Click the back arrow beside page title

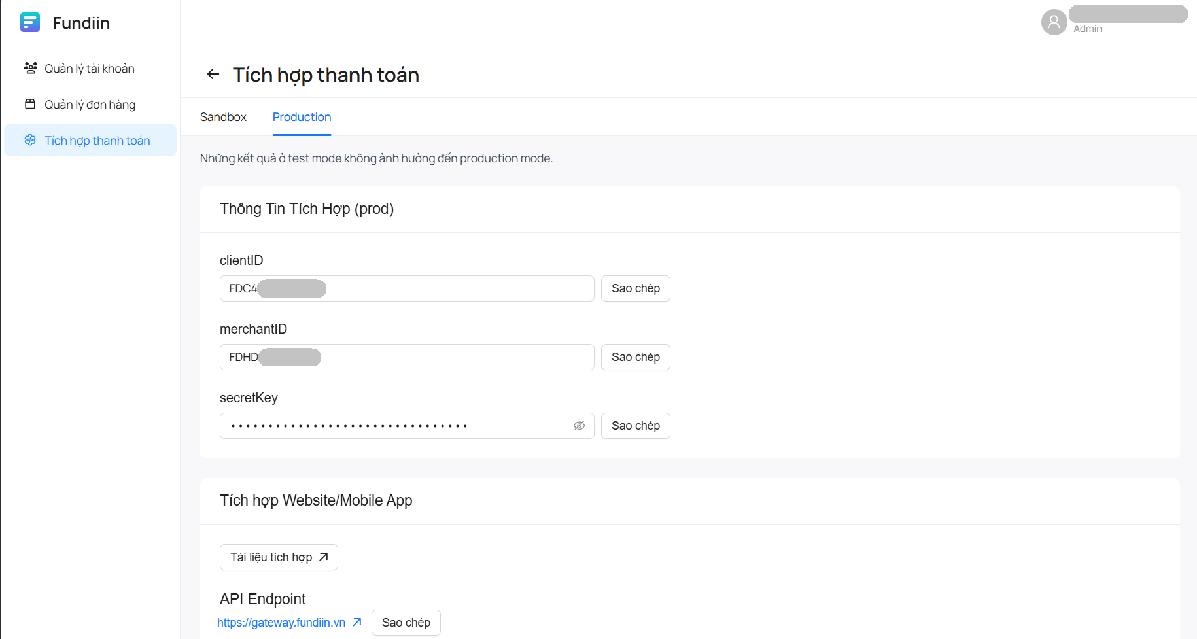[x=213, y=75]
